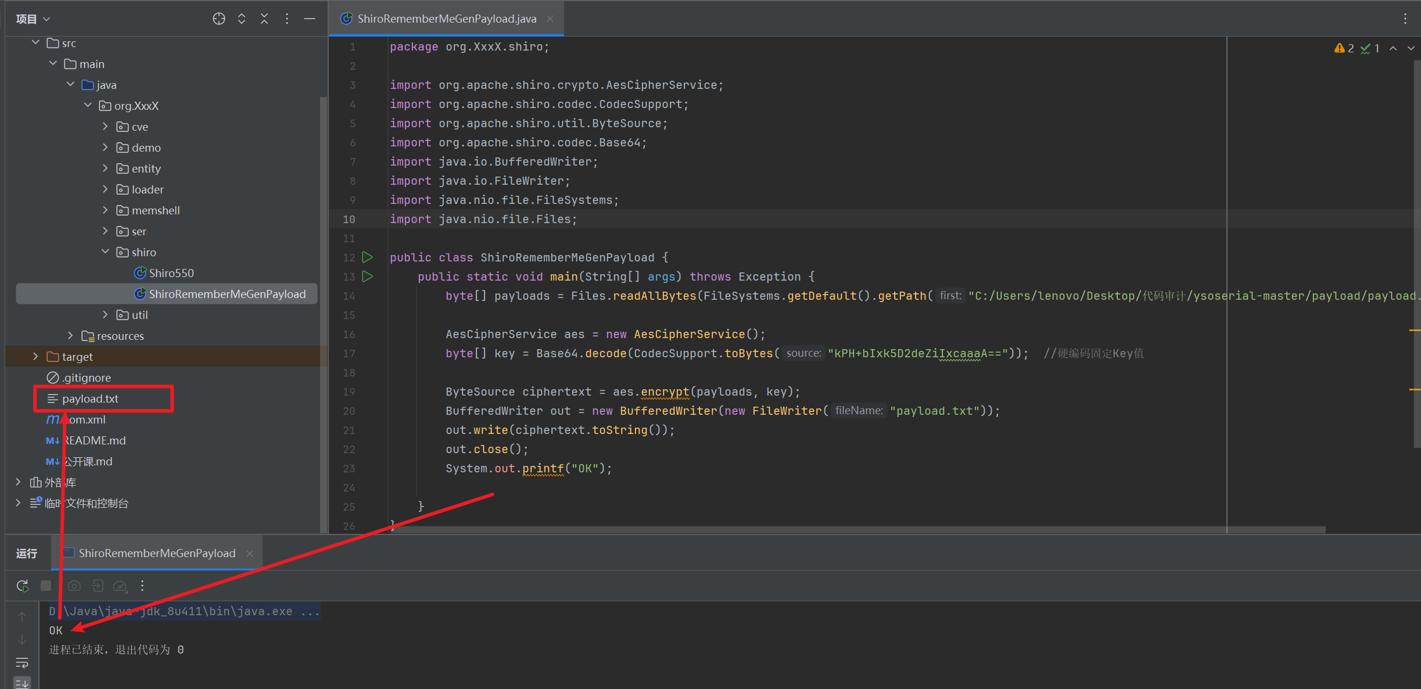Open the warnings inspection widget indicator
The image size is (1421, 689).
1344,48
